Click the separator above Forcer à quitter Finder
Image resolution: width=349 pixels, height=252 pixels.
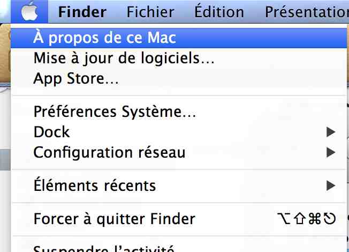[x=180, y=203]
